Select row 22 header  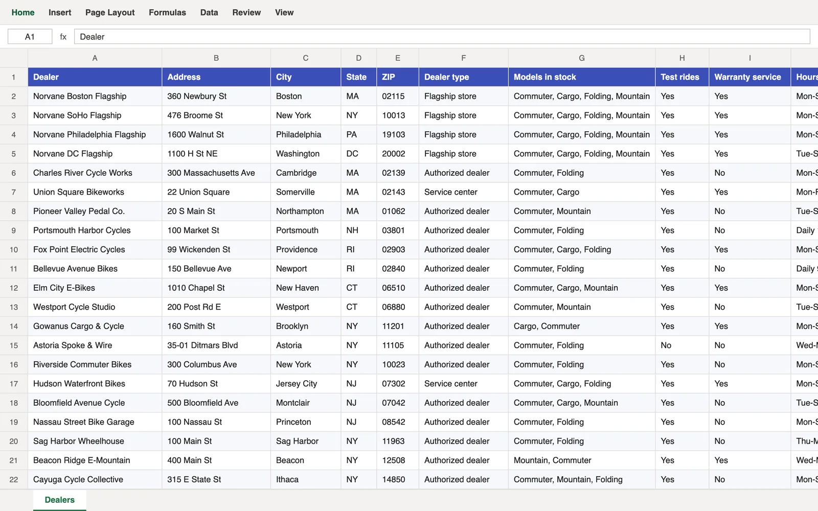click(x=14, y=479)
